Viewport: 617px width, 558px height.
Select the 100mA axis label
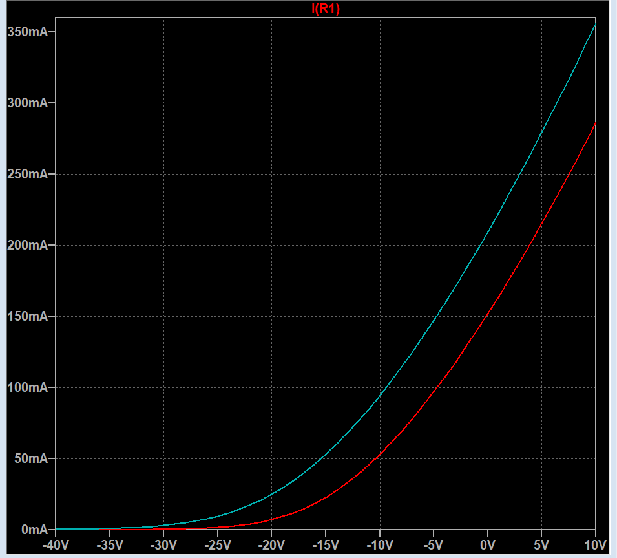[28, 387]
